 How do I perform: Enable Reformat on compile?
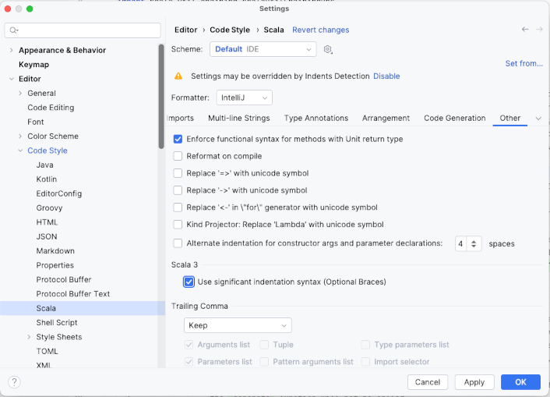point(178,156)
